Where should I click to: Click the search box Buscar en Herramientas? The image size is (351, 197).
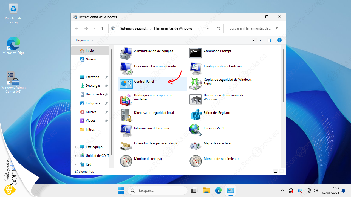click(x=254, y=28)
